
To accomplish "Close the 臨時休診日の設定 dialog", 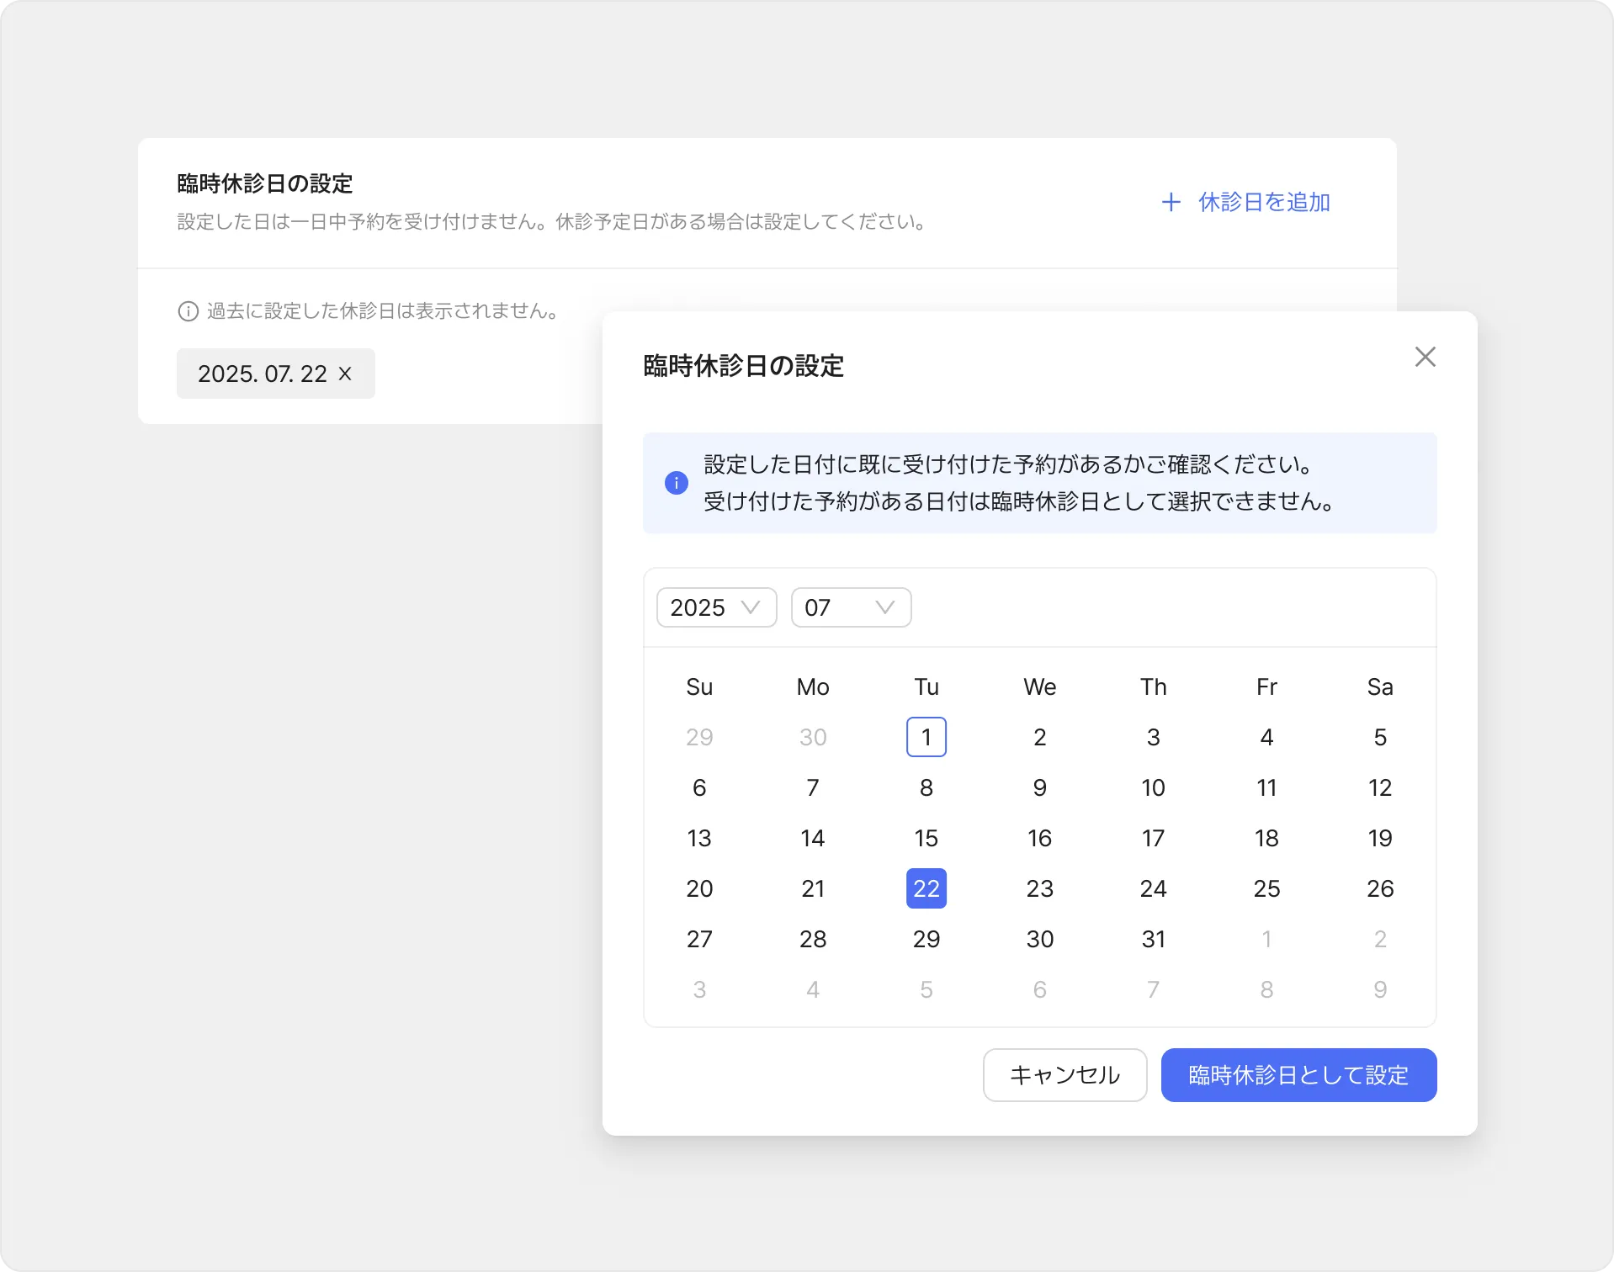I will coord(1425,357).
